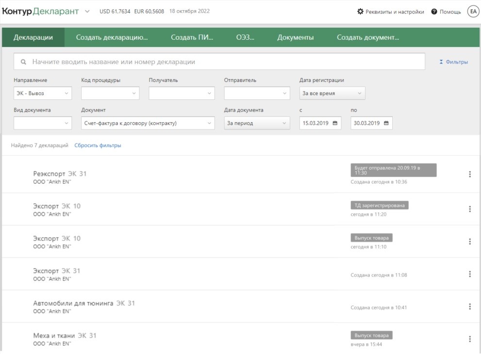The height and width of the screenshot is (354, 481).
Task: Click the 'Создана сегодня в 10:41' text
Action: pyautogui.click(x=379, y=307)
